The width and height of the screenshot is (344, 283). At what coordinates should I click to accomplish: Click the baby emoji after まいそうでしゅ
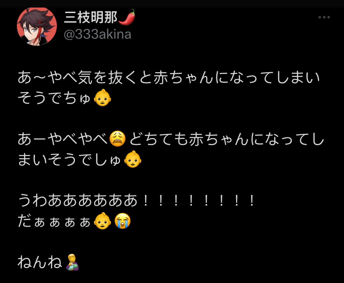tap(133, 159)
